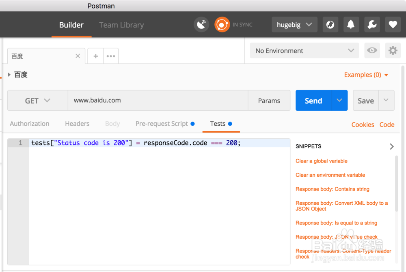406x272 pixels.
Task: Open the No Environment dropdown
Action: click(304, 51)
